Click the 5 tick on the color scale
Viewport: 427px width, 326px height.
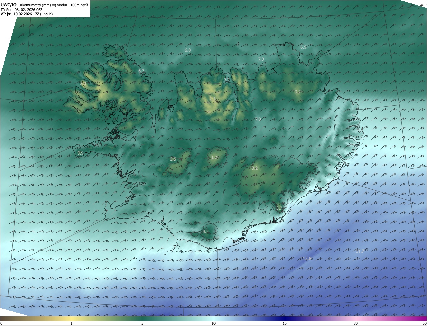point(142,323)
